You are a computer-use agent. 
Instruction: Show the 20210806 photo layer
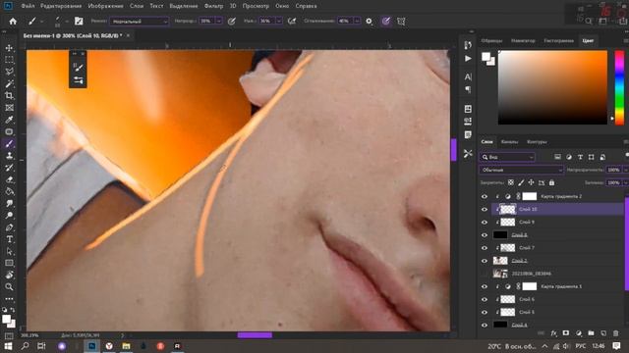coord(485,274)
